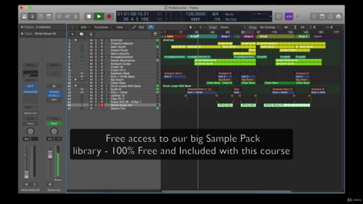Collapse the SYNTHS track stack triangle
The image size is (363, 204).
[x=75, y=40]
